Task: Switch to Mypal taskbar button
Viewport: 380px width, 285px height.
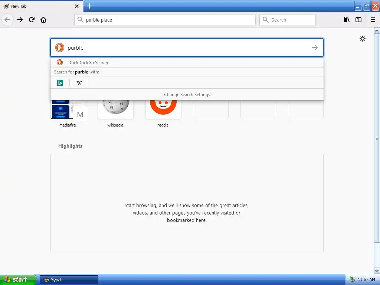Action: click(69, 280)
